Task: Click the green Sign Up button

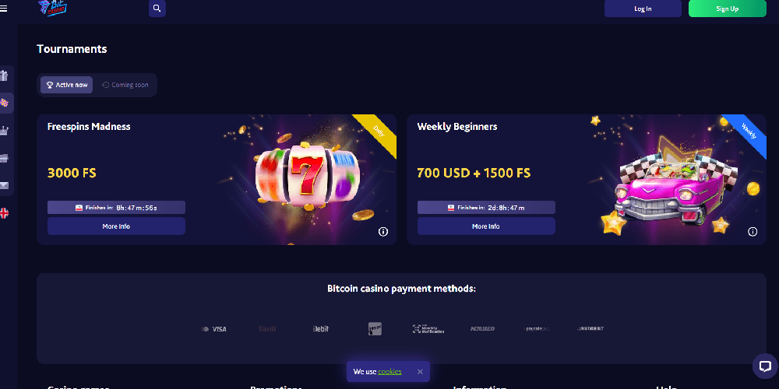Action: click(728, 9)
